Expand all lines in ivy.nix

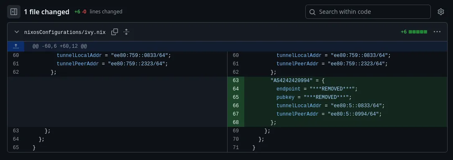(x=126, y=32)
